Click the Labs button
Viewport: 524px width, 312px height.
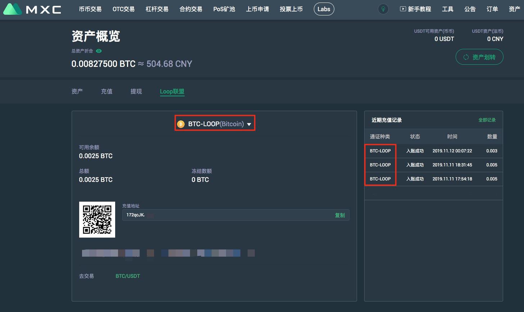324,9
